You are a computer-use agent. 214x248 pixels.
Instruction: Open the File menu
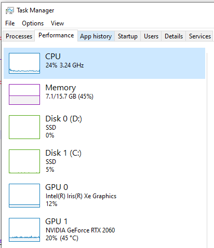click(10, 23)
